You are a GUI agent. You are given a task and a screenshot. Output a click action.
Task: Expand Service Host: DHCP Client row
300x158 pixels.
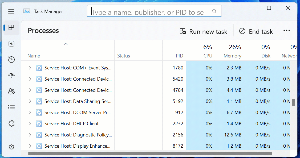tap(30, 124)
